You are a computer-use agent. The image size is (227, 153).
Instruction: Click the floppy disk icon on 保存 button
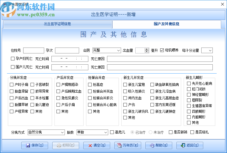click(x=28, y=145)
